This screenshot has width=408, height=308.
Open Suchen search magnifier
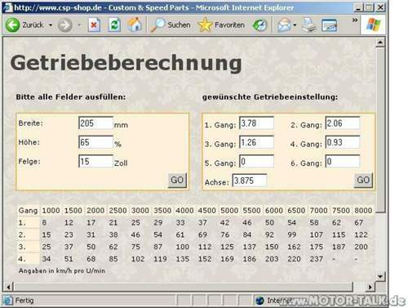[157, 25]
